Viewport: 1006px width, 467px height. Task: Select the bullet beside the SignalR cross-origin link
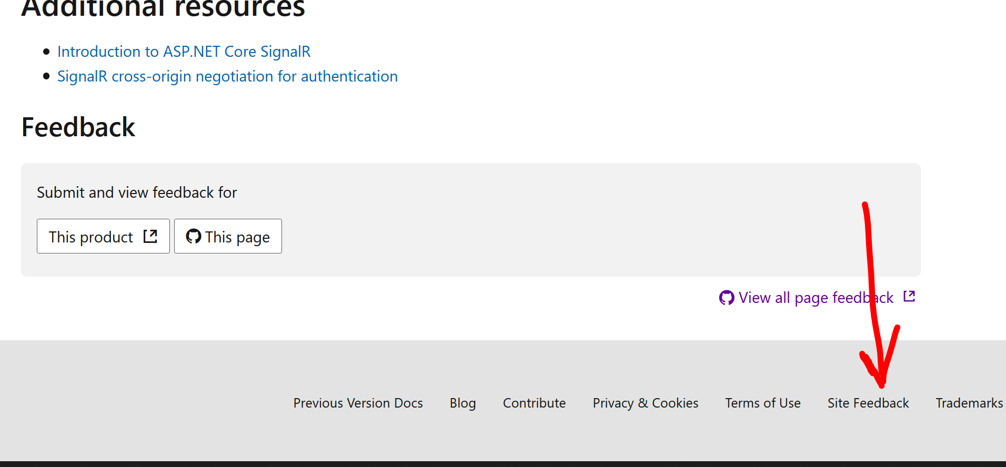coord(47,77)
